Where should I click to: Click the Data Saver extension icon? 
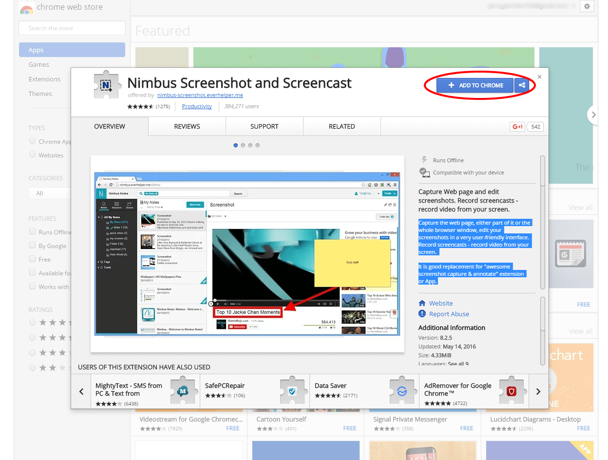click(x=403, y=391)
